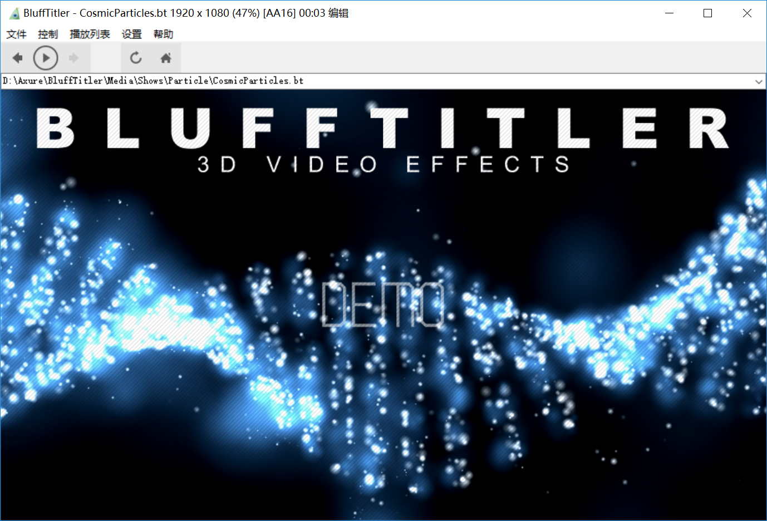The width and height of the screenshot is (767, 521).
Task: Go back to the previous show
Action: (17, 57)
